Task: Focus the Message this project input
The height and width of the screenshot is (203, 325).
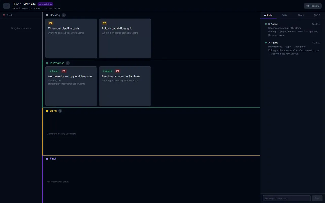Action: click(x=286, y=198)
